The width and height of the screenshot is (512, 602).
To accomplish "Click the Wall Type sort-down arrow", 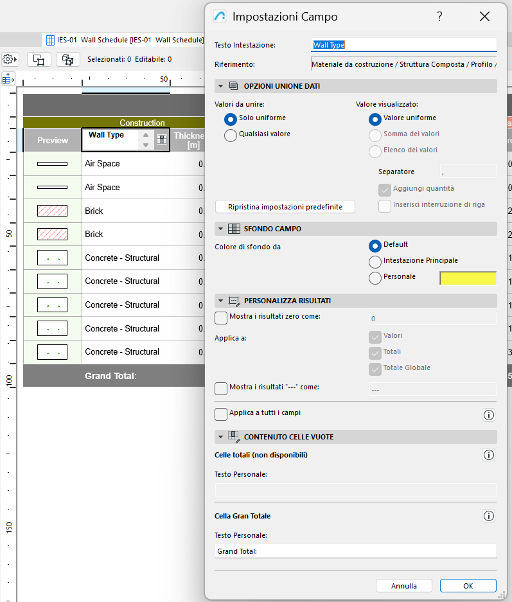I will 146,145.
